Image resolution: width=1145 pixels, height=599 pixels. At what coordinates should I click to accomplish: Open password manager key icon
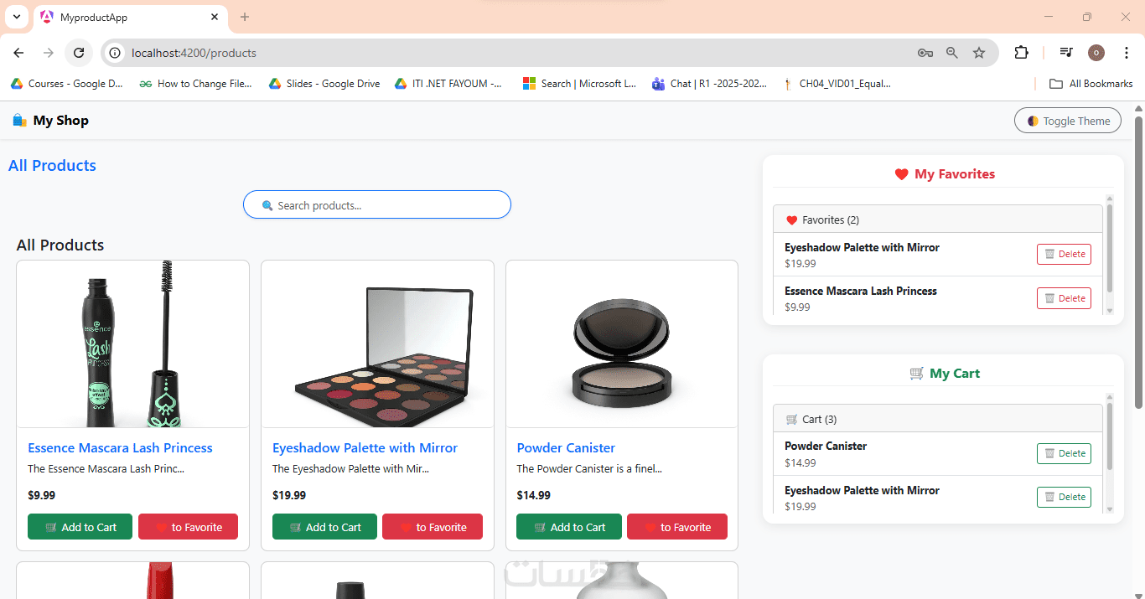pos(925,53)
